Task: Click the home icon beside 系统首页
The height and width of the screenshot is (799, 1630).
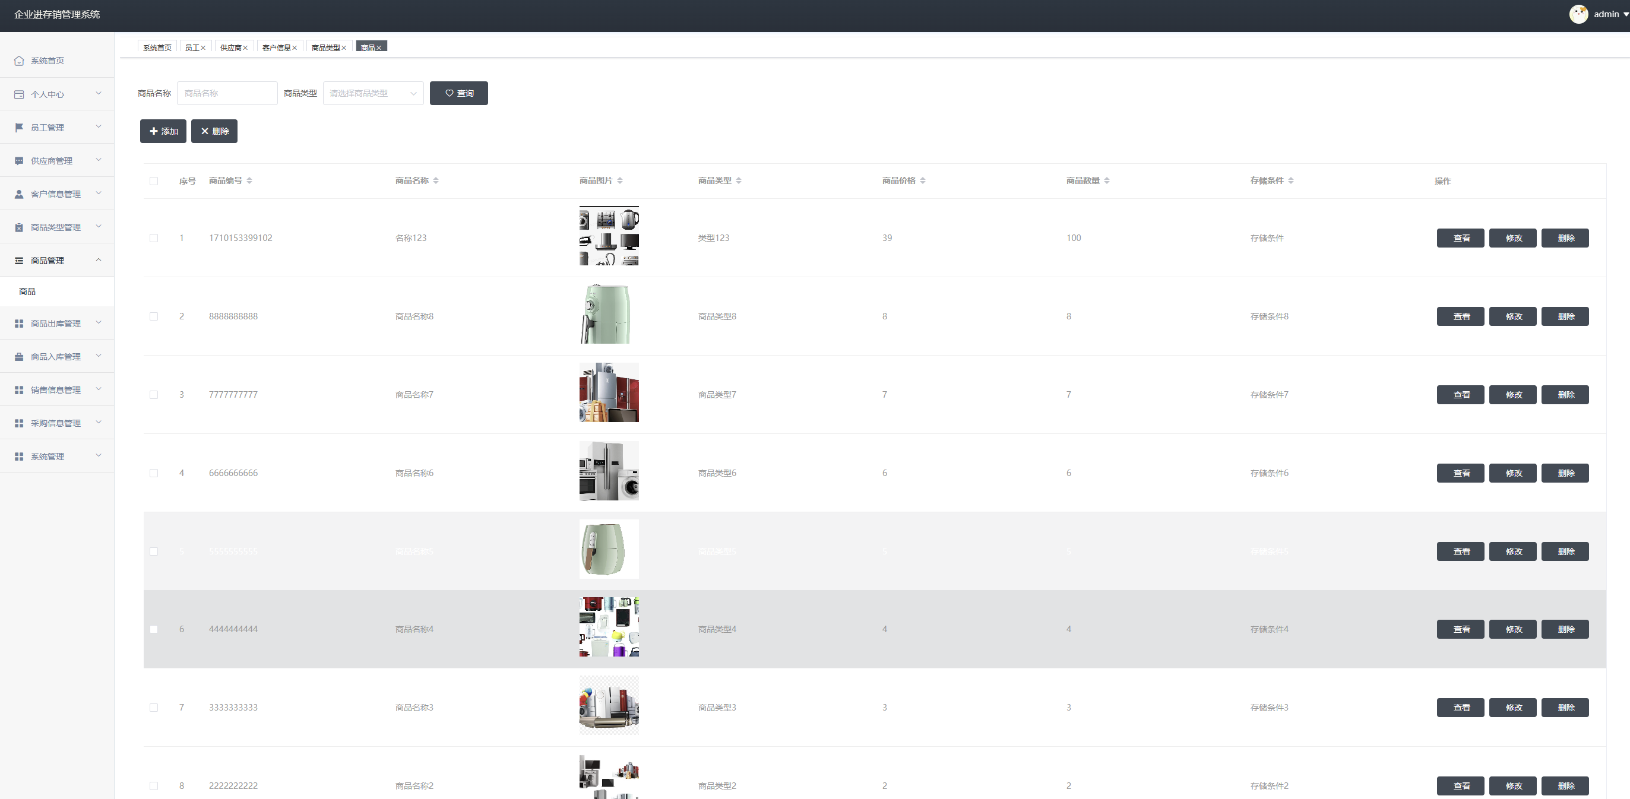Action: pos(19,61)
